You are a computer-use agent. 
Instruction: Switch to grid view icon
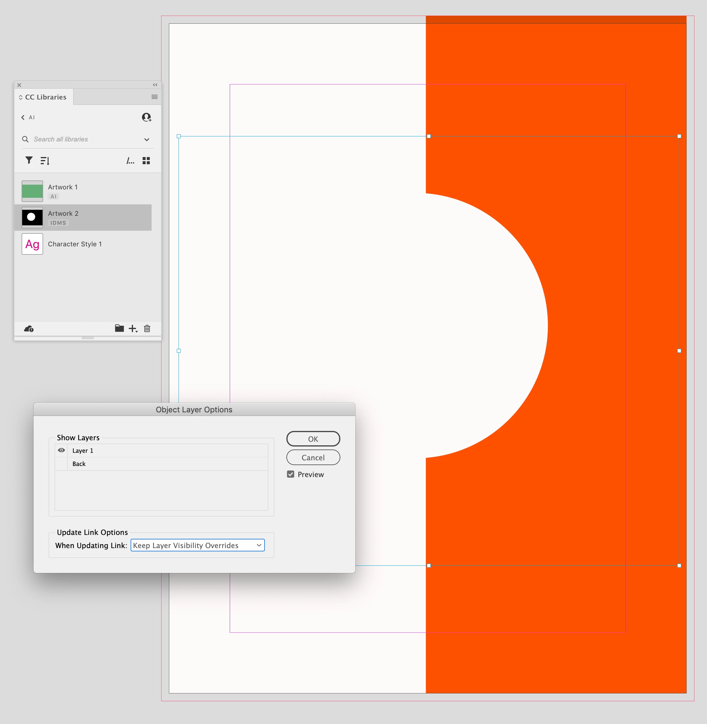(146, 161)
